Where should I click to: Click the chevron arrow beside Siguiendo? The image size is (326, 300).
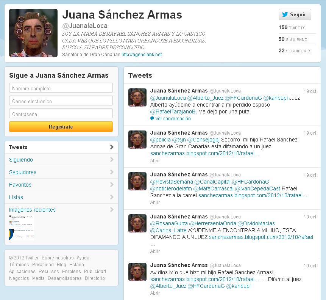[112, 159]
